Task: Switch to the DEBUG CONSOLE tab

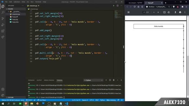Action: 49,80
